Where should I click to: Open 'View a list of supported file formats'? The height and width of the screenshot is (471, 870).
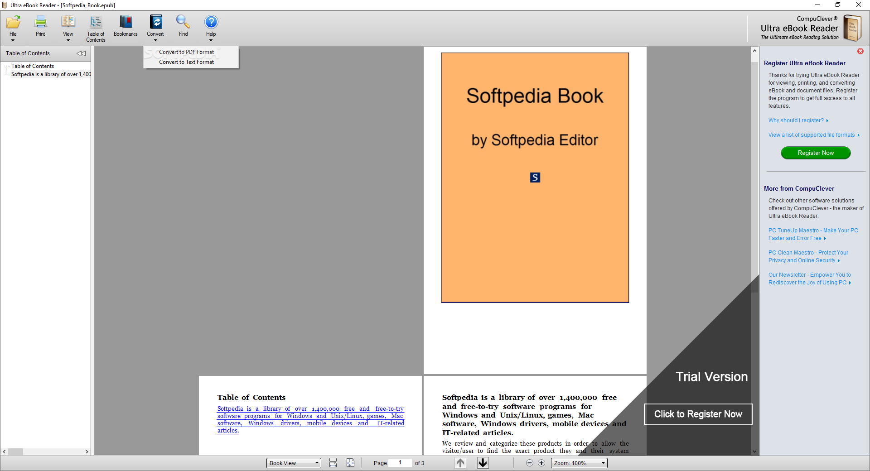(814, 135)
